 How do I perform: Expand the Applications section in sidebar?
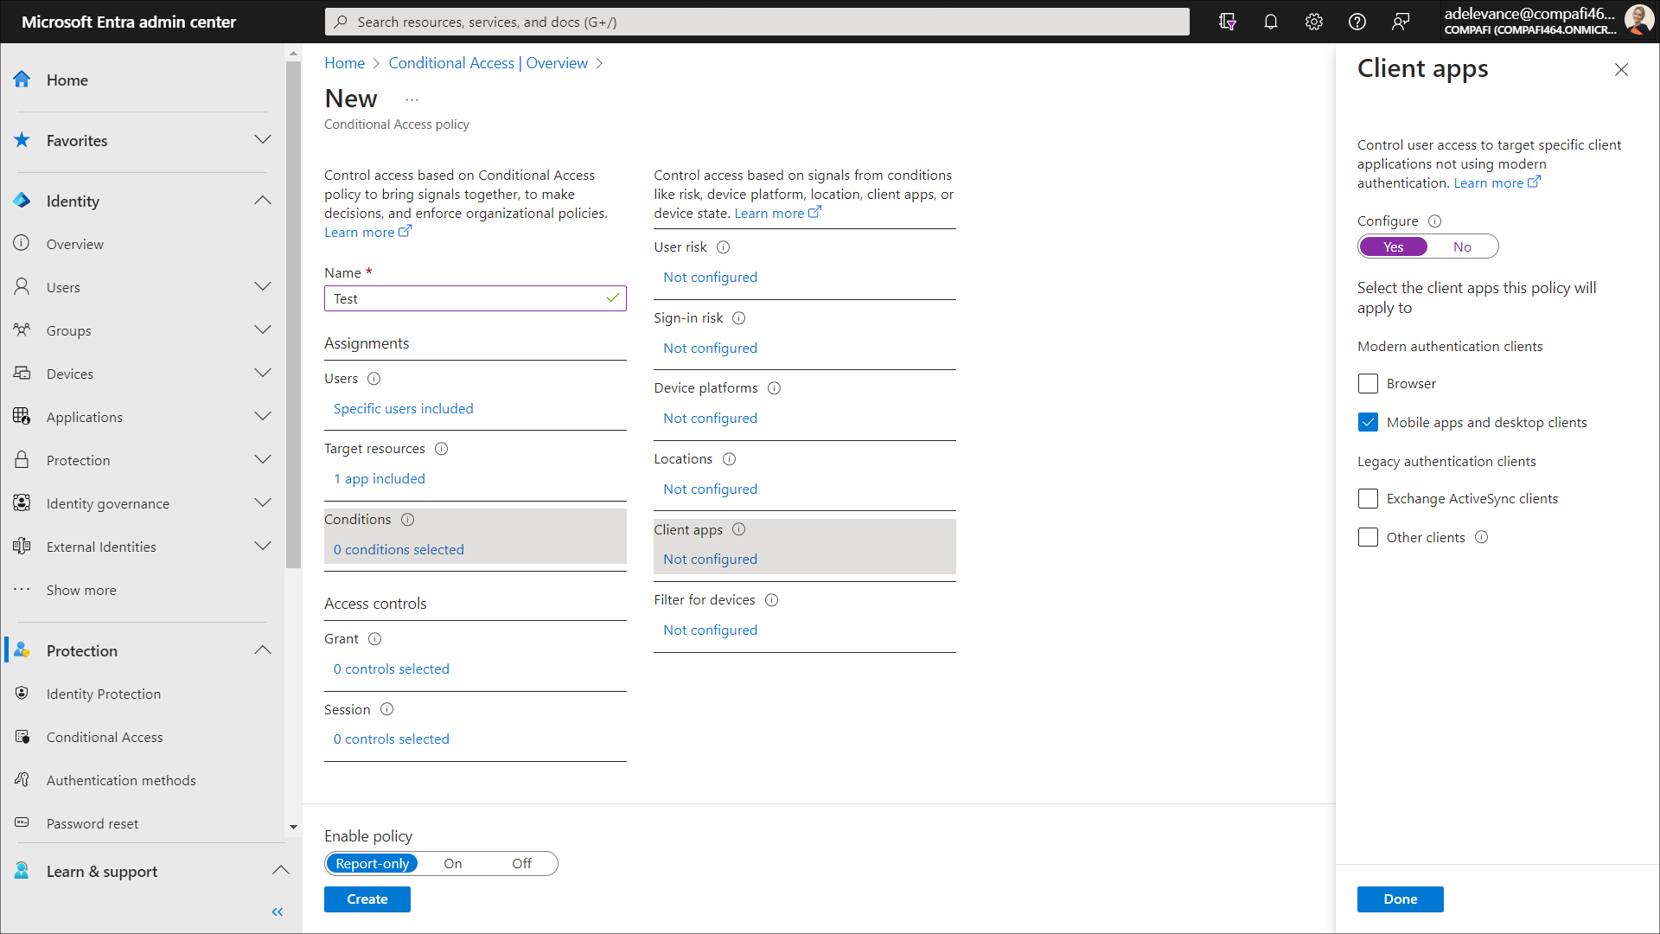pyautogui.click(x=263, y=416)
